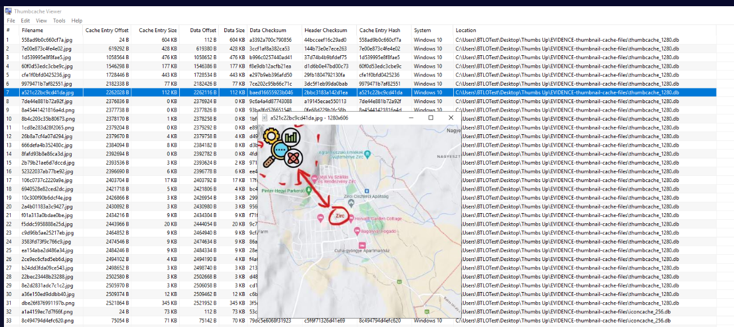
Task: Sort by Cache Entry Offset column header
Action: (x=106, y=30)
